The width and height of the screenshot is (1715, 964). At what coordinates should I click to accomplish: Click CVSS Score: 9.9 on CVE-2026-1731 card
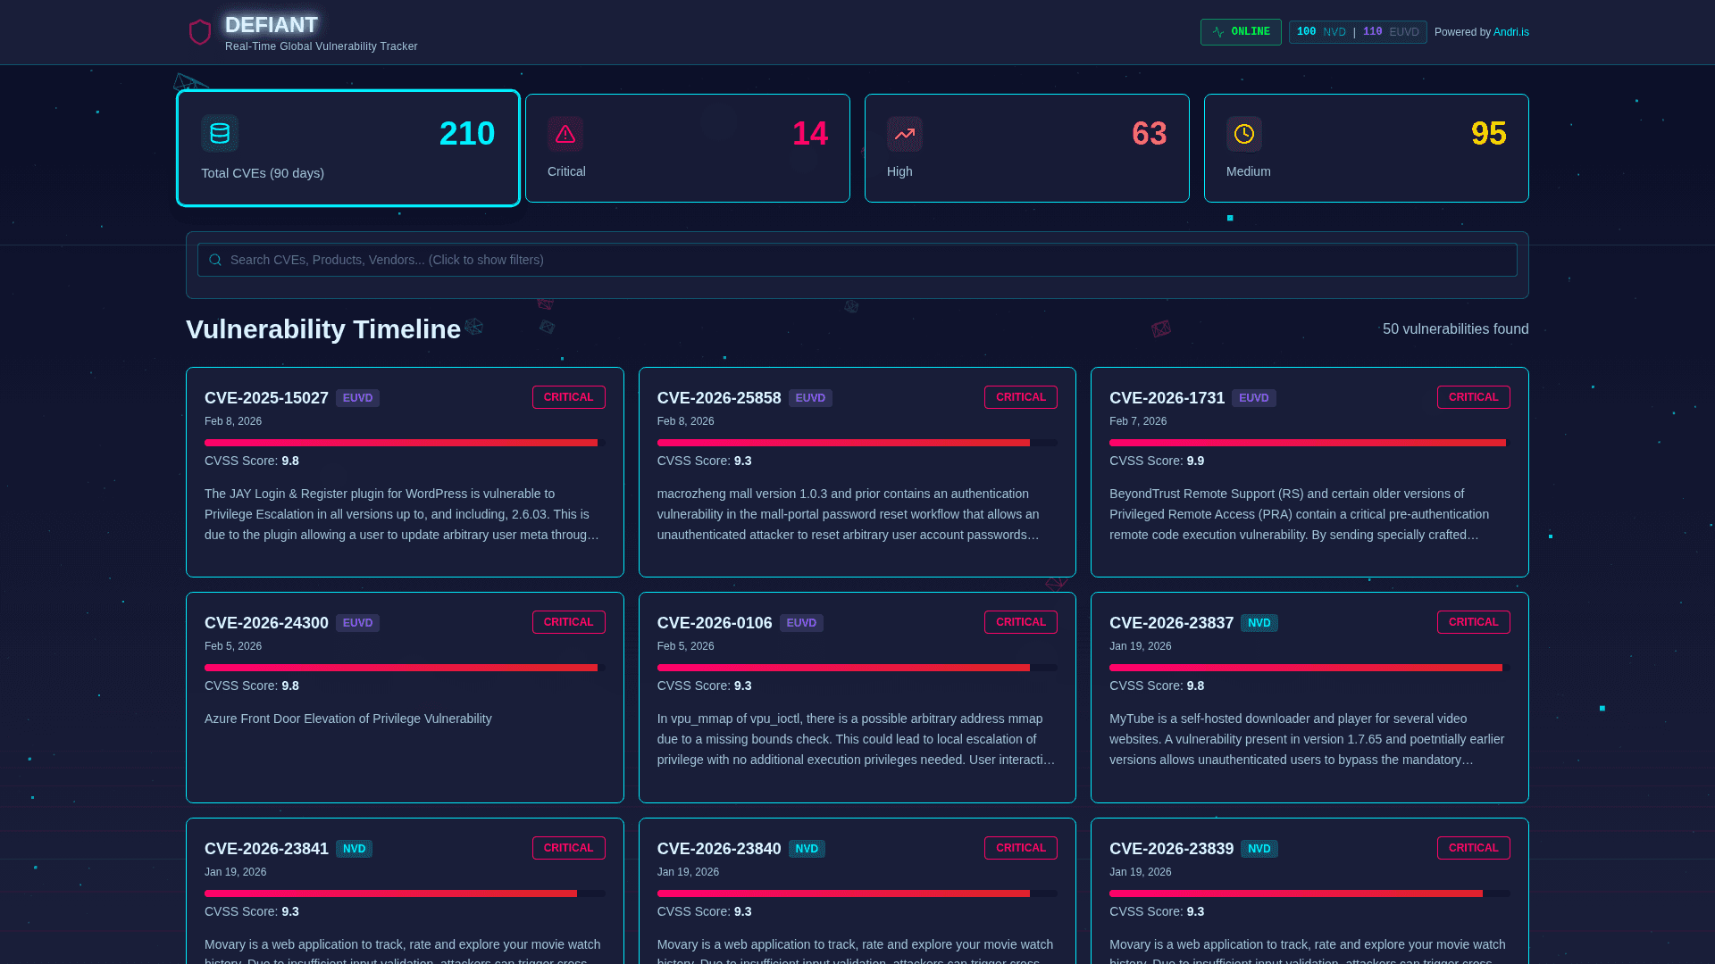[1157, 461]
